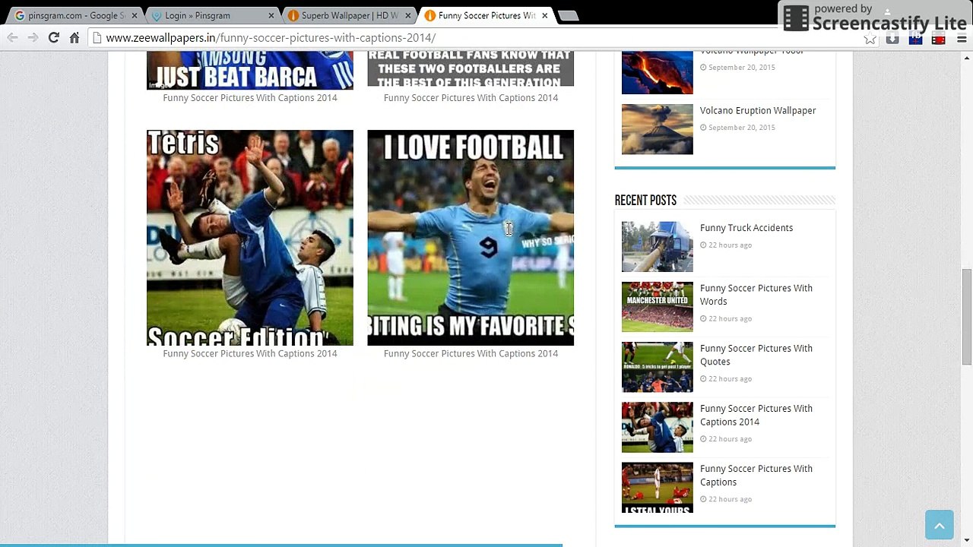
Task: Open the thumbnail beside Funny Soccer Pictures With Captions
Action: 658,487
